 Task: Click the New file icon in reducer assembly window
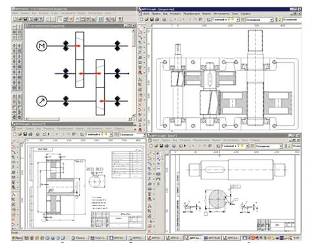[141, 19]
